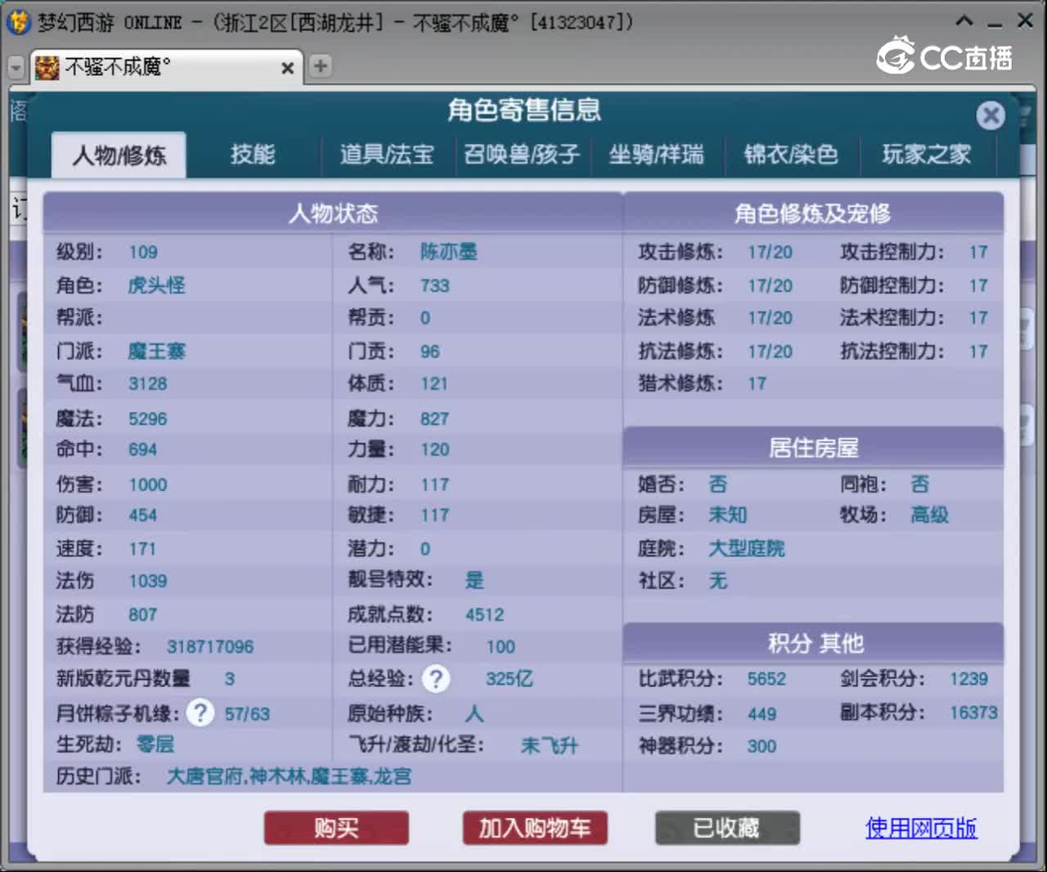The width and height of the screenshot is (1047, 872).
Task: Click the tab list dropdown arrow at far left
Action: click(x=16, y=67)
